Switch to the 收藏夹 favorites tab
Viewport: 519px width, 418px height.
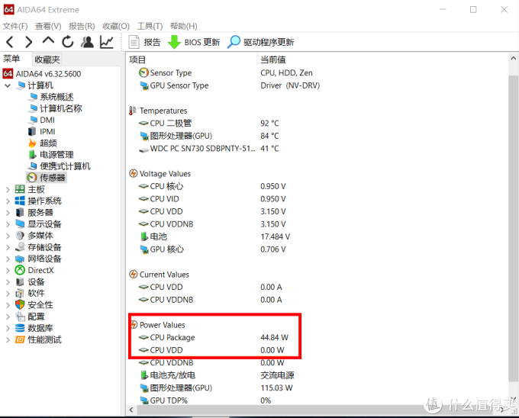(47, 59)
